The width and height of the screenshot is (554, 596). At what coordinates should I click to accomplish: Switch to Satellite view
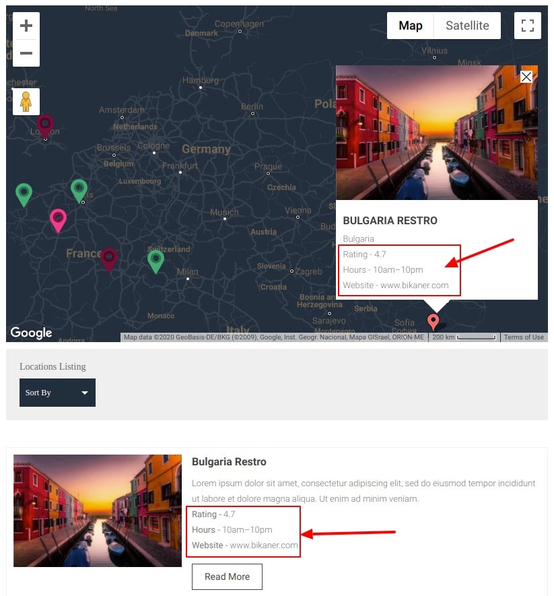point(467,26)
